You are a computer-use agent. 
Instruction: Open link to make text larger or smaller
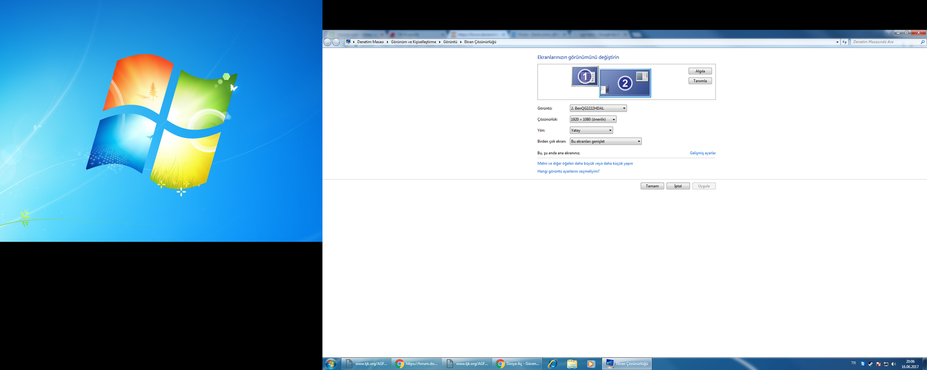585,164
